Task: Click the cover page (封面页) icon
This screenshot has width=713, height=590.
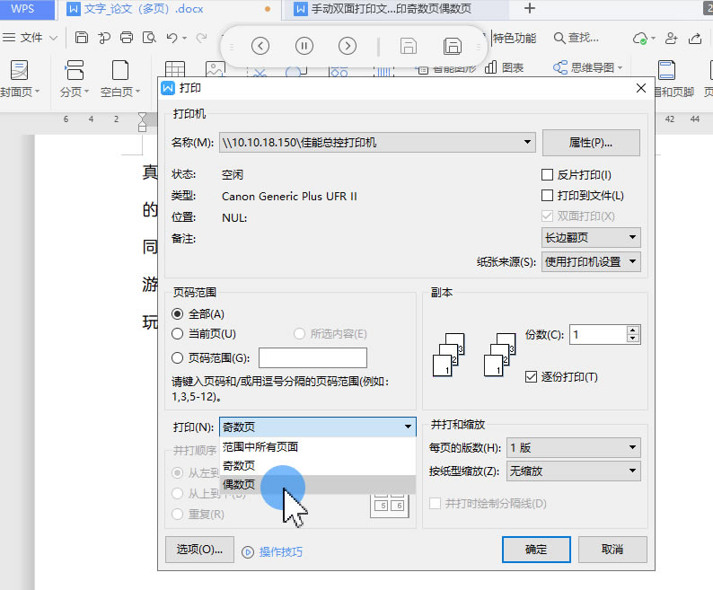Action: coord(18,70)
